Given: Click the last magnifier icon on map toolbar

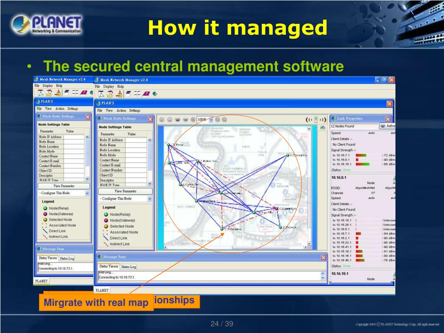Looking at the screenshot, I should (225, 120).
